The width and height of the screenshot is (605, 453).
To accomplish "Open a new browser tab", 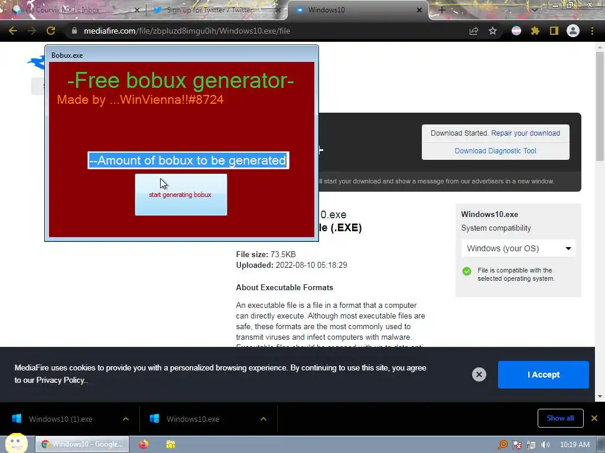I will (442, 10).
